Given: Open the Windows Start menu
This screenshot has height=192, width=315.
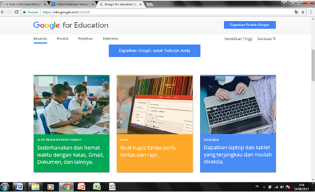Looking at the screenshot, I should pyautogui.click(x=5, y=187).
